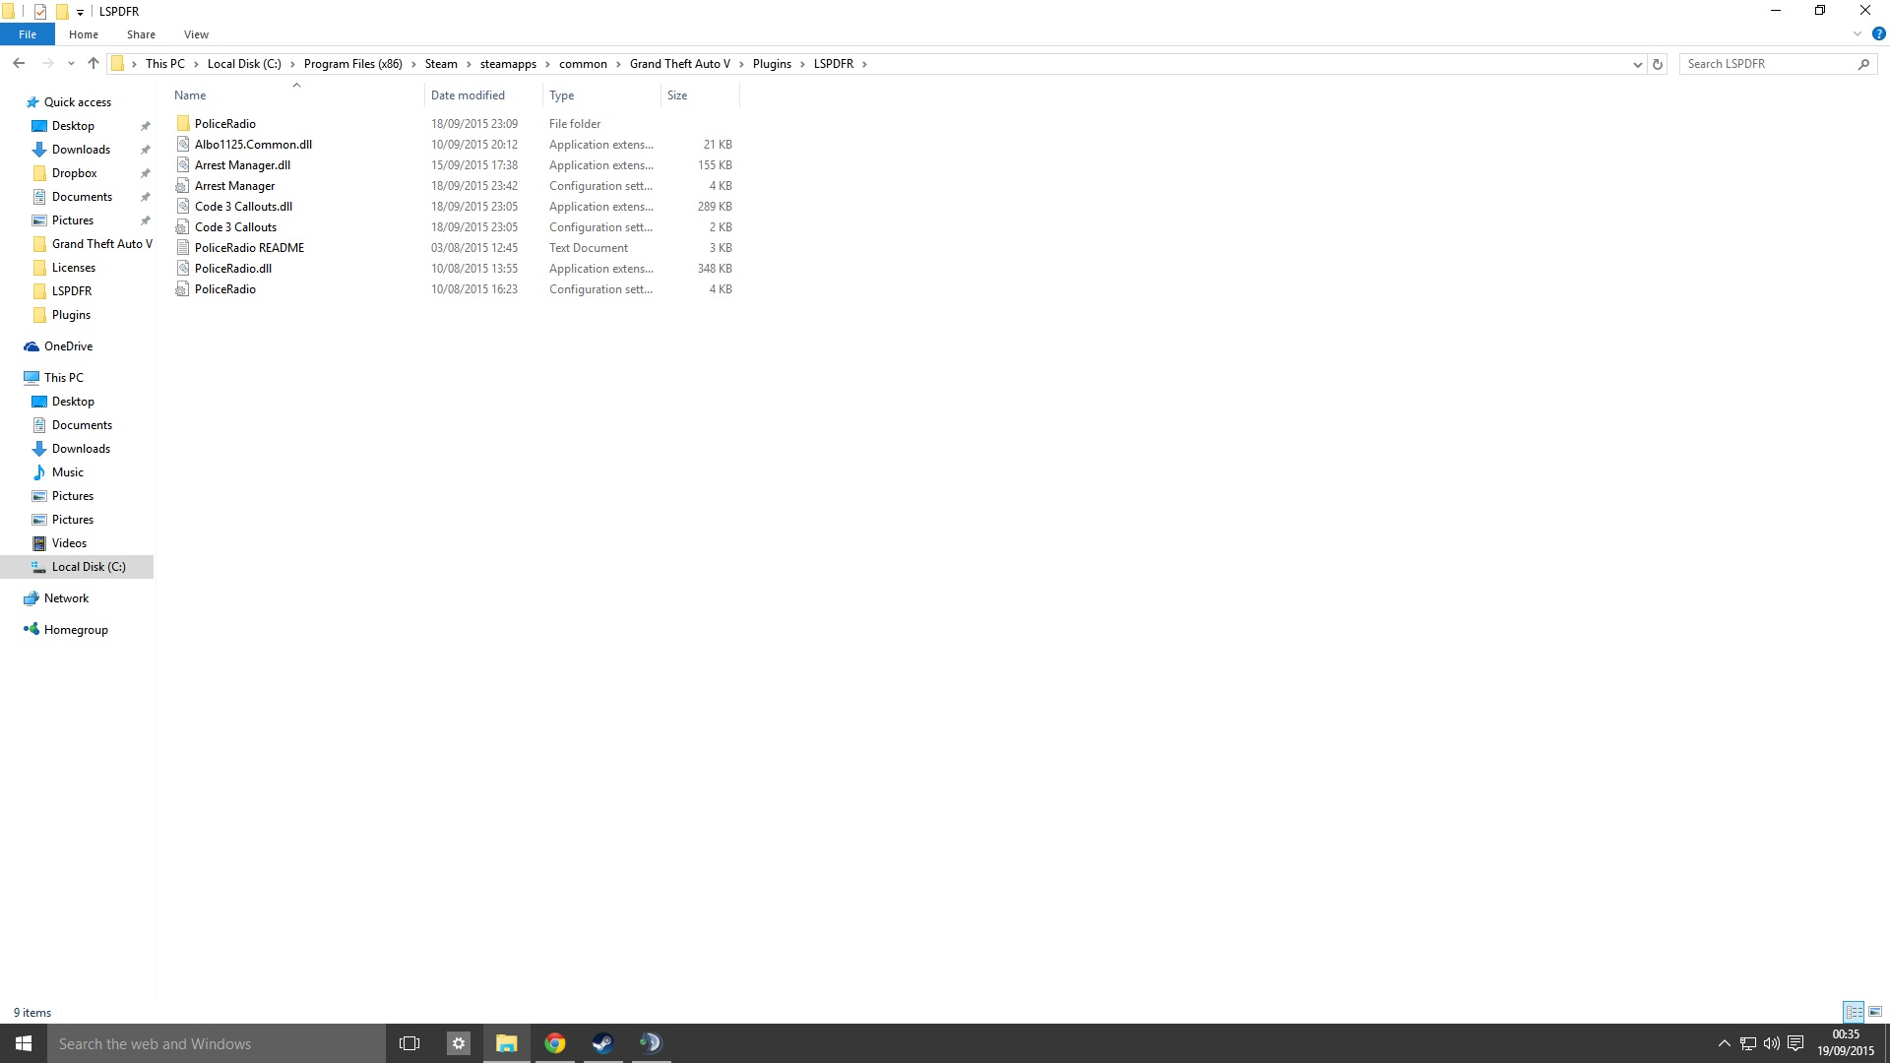
Task: Expand the address bar history dropdown
Action: 1637,64
